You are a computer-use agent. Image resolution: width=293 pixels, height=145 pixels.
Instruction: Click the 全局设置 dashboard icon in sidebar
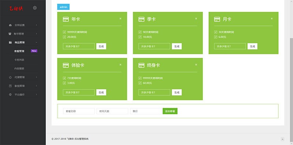click(x=10, y=25)
